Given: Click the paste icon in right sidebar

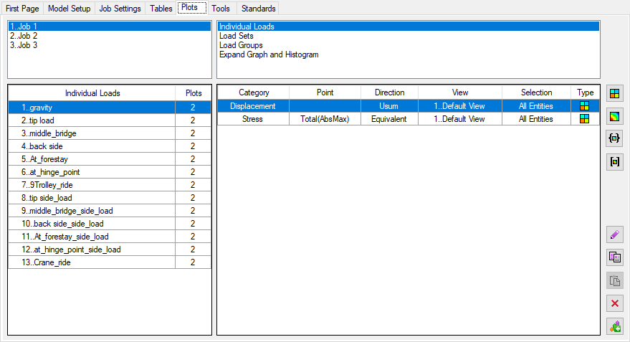Looking at the screenshot, I should coord(614,280).
